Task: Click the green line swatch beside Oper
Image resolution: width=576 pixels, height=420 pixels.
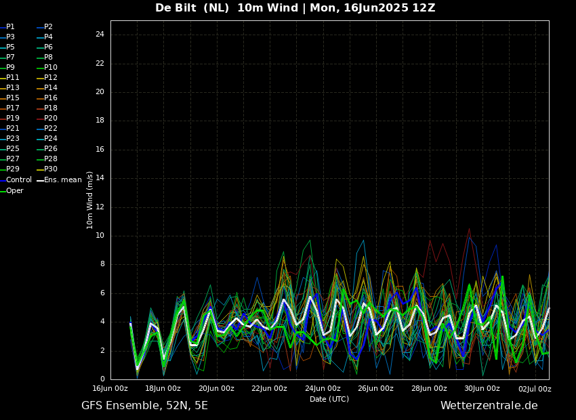Action: pos(3,191)
